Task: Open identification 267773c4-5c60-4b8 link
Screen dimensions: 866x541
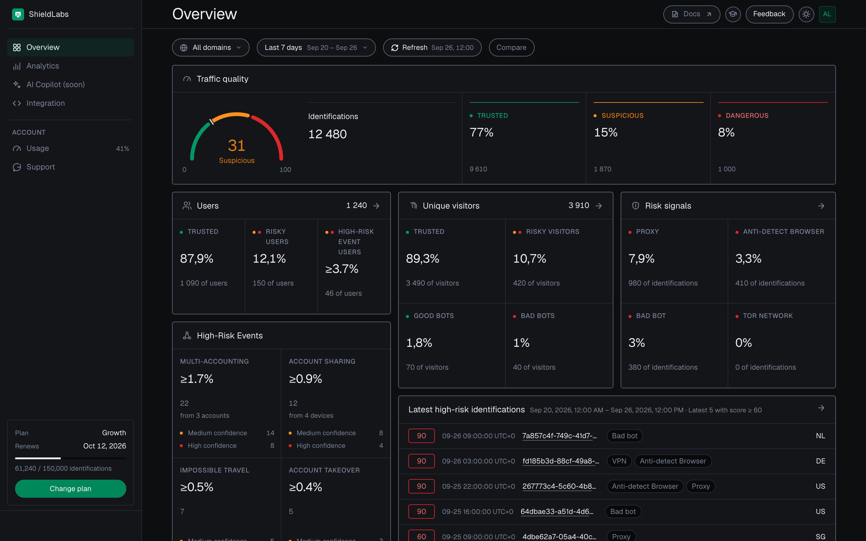Action: pos(559,486)
